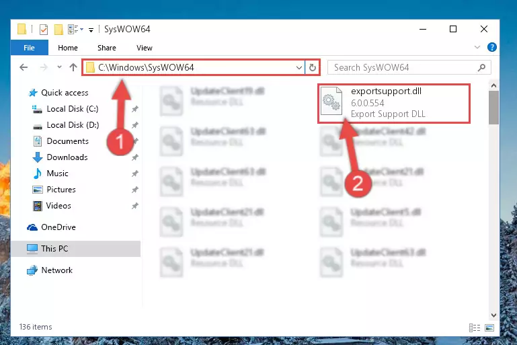Maximize the SysWOW64 window

tap(453, 29)
